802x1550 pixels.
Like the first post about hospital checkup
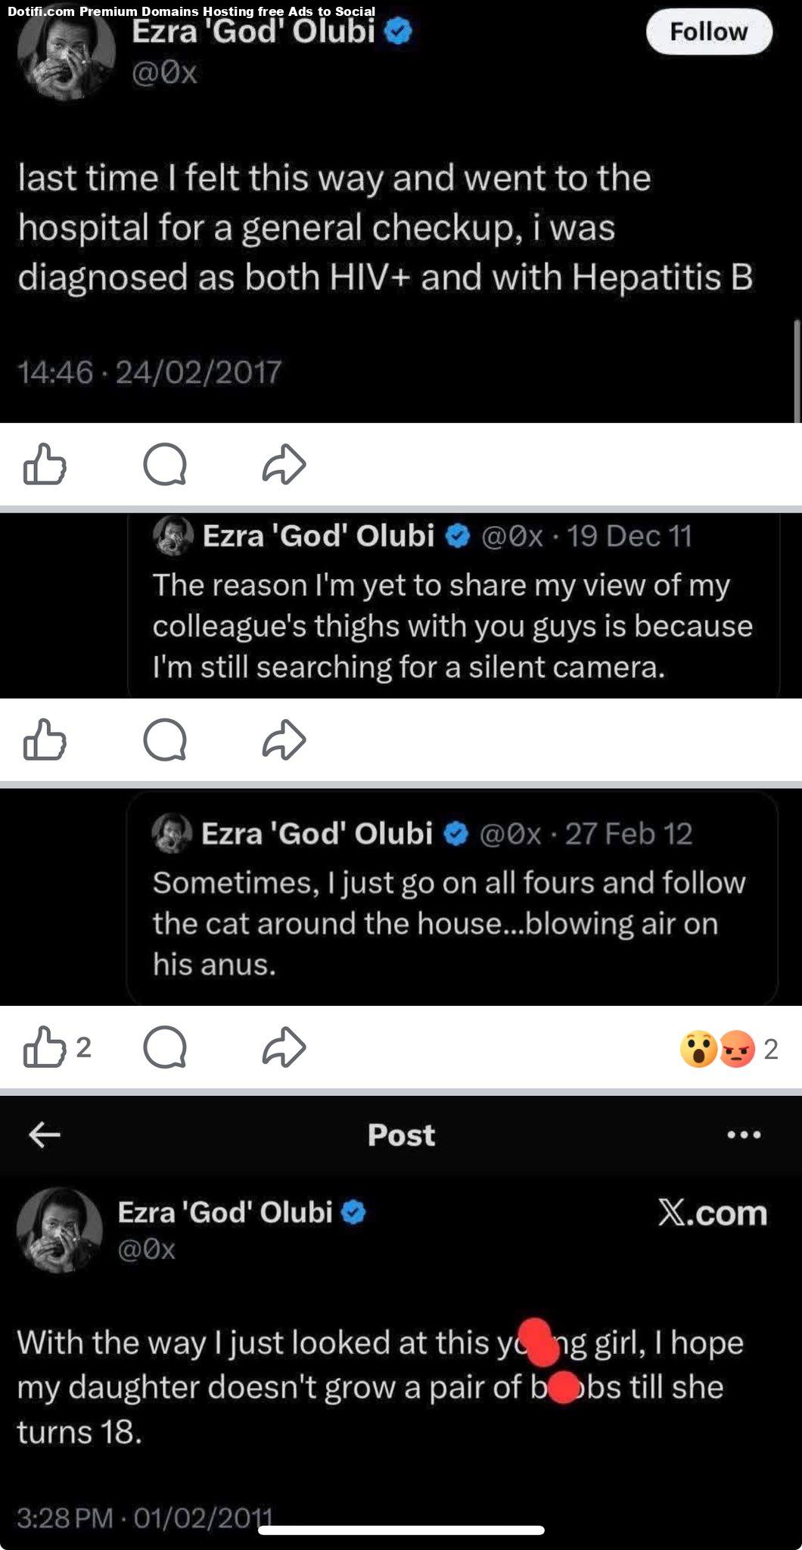pyautogui.click(x=45, y=464)
